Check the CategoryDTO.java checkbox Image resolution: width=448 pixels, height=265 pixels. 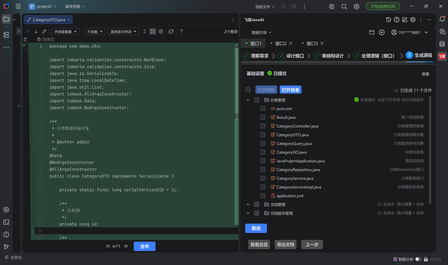point(263,135)
